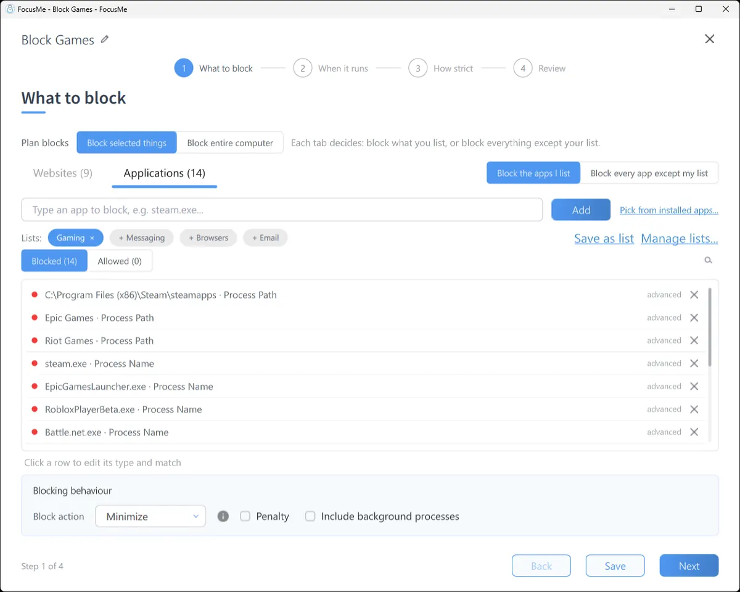Go to step 2 circle When it runs
Screen dimensions: 740x592
pyautogui.click(x=303, y=68)
